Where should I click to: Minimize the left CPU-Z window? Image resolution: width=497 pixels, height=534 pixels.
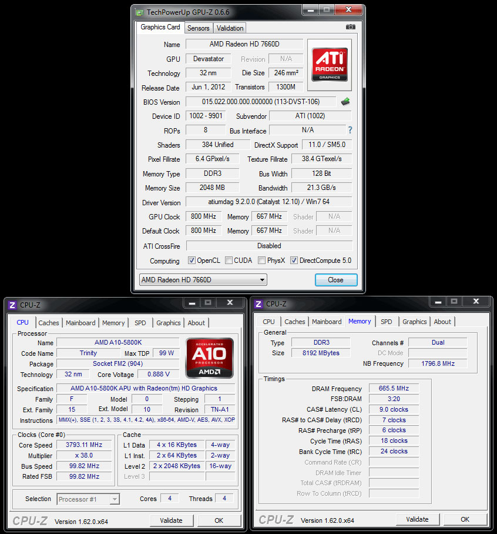(x=192, y=302)
